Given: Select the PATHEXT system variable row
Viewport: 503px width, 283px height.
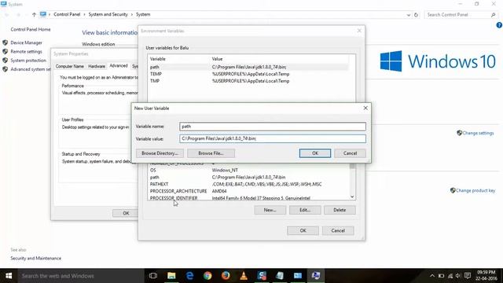Looking at the screenshot, I should pyautogui.click(x=248, y=185).
